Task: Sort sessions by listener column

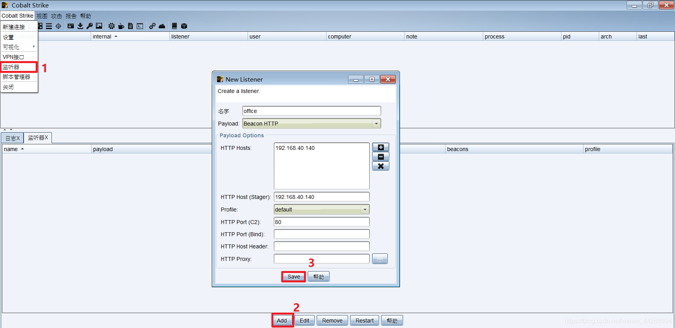Action: click(x=209, y=36)
